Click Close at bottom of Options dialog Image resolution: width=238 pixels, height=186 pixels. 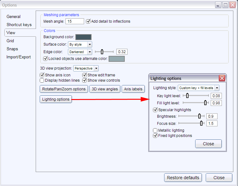click(219, 178)
